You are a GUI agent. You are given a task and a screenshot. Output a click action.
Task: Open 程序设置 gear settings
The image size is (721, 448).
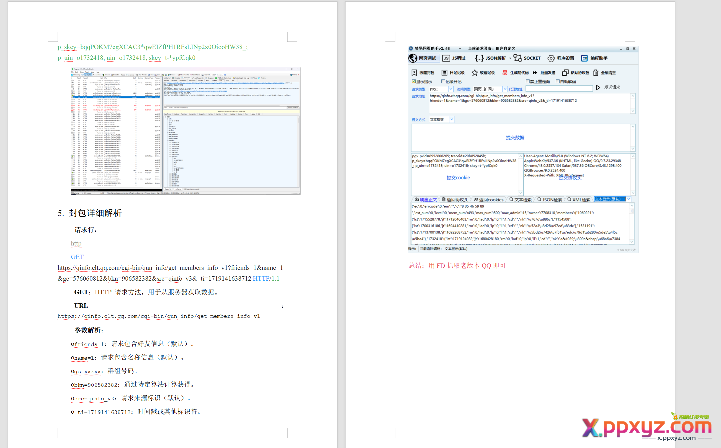point(561,58)
